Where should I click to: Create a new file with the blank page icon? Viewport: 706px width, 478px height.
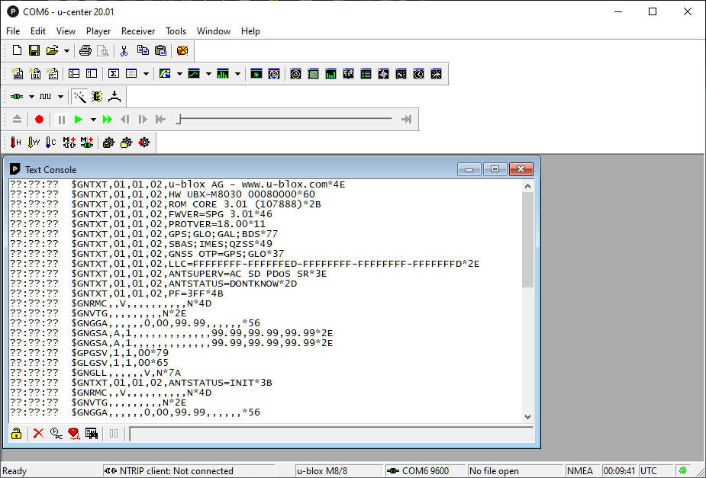pos(17,50)
